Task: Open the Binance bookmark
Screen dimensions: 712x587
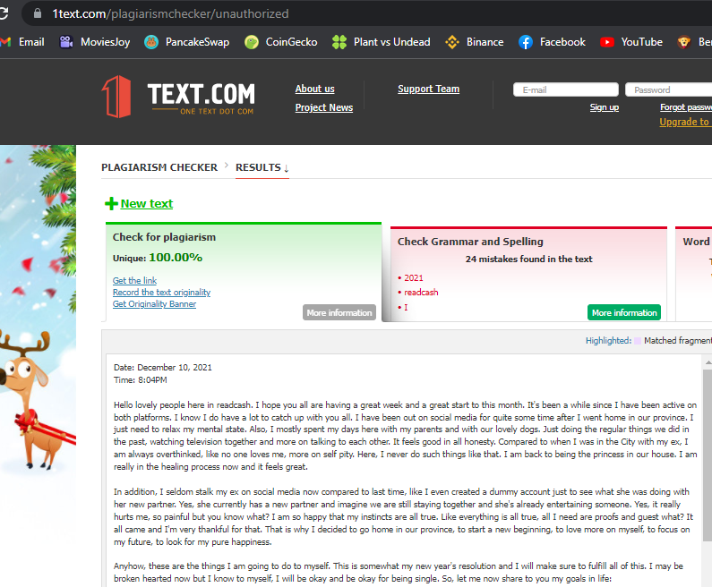Action: [x=475, y=42]
